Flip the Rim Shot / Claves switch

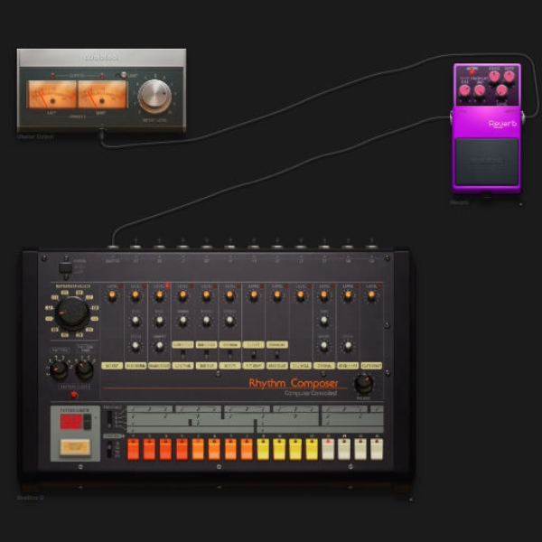[x=253, y=354]
